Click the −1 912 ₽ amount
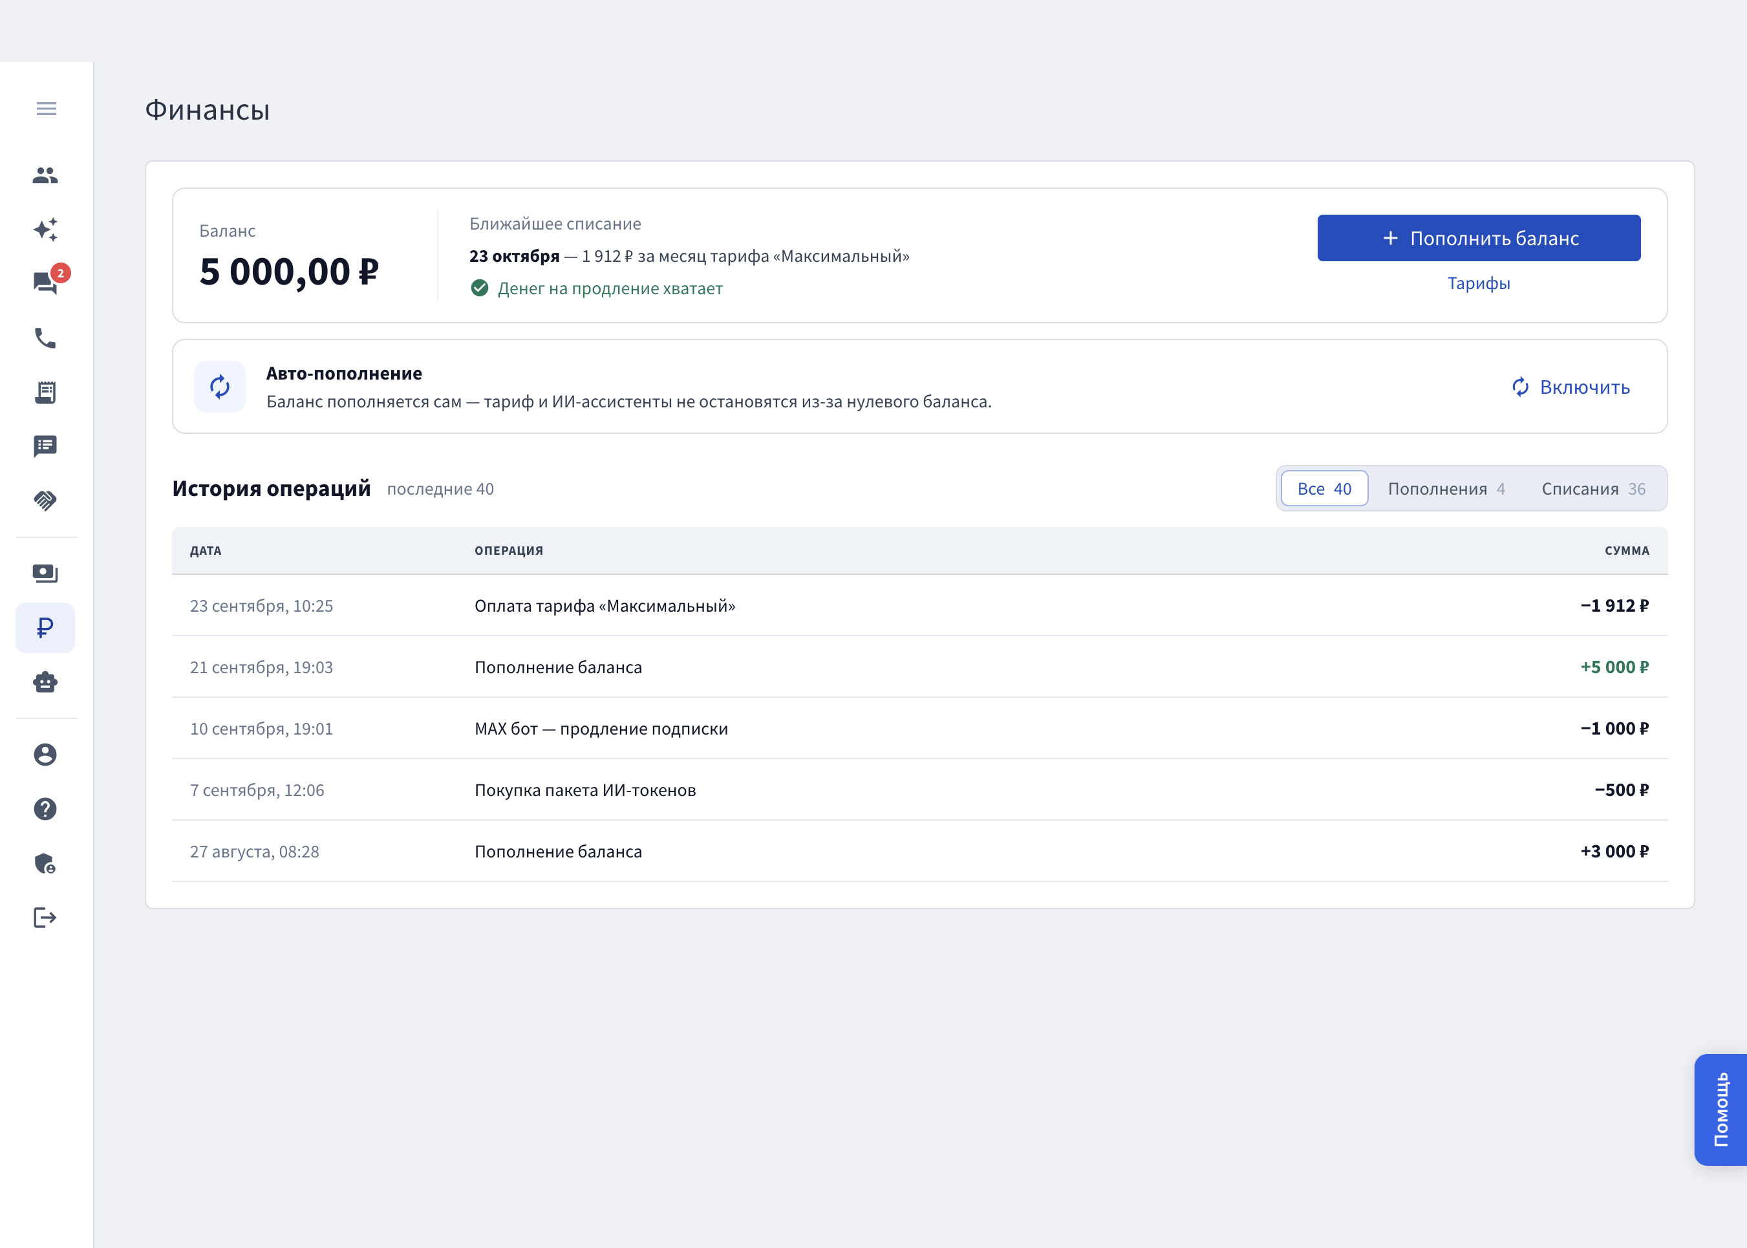The image size is (1747, 1248). [x=1614, y=605]
